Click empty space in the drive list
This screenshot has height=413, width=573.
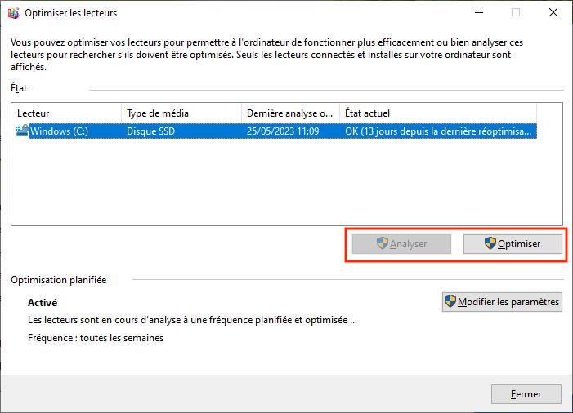coord(286,184)
